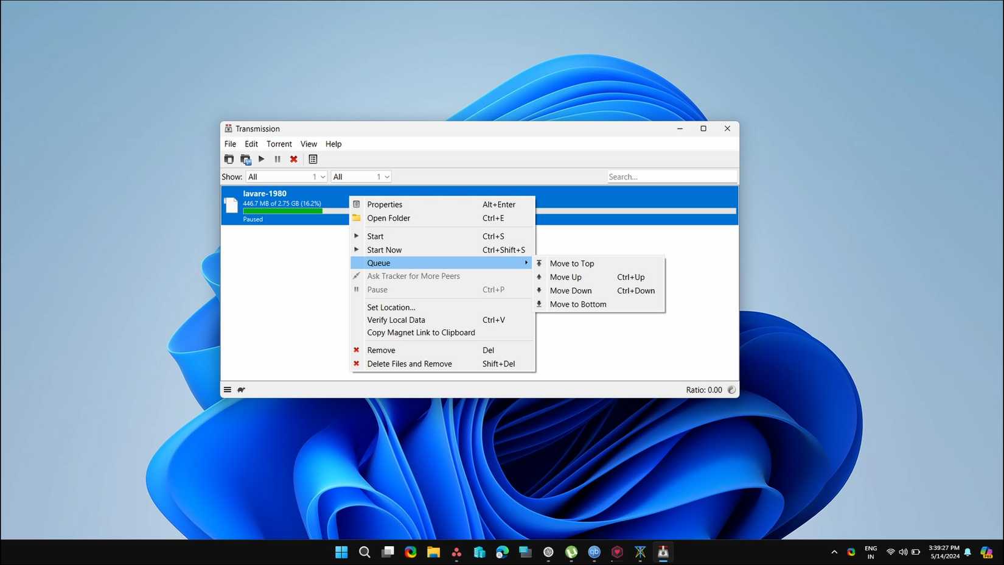Viewport: 1004px width, 565px height.
Task: Click the red Remove torrent toolbar icon
Action: pyautogui.click(x=293, y=160)
